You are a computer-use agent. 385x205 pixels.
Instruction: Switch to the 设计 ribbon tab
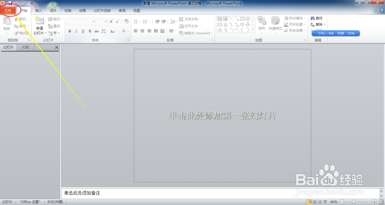tap(53, 10)
